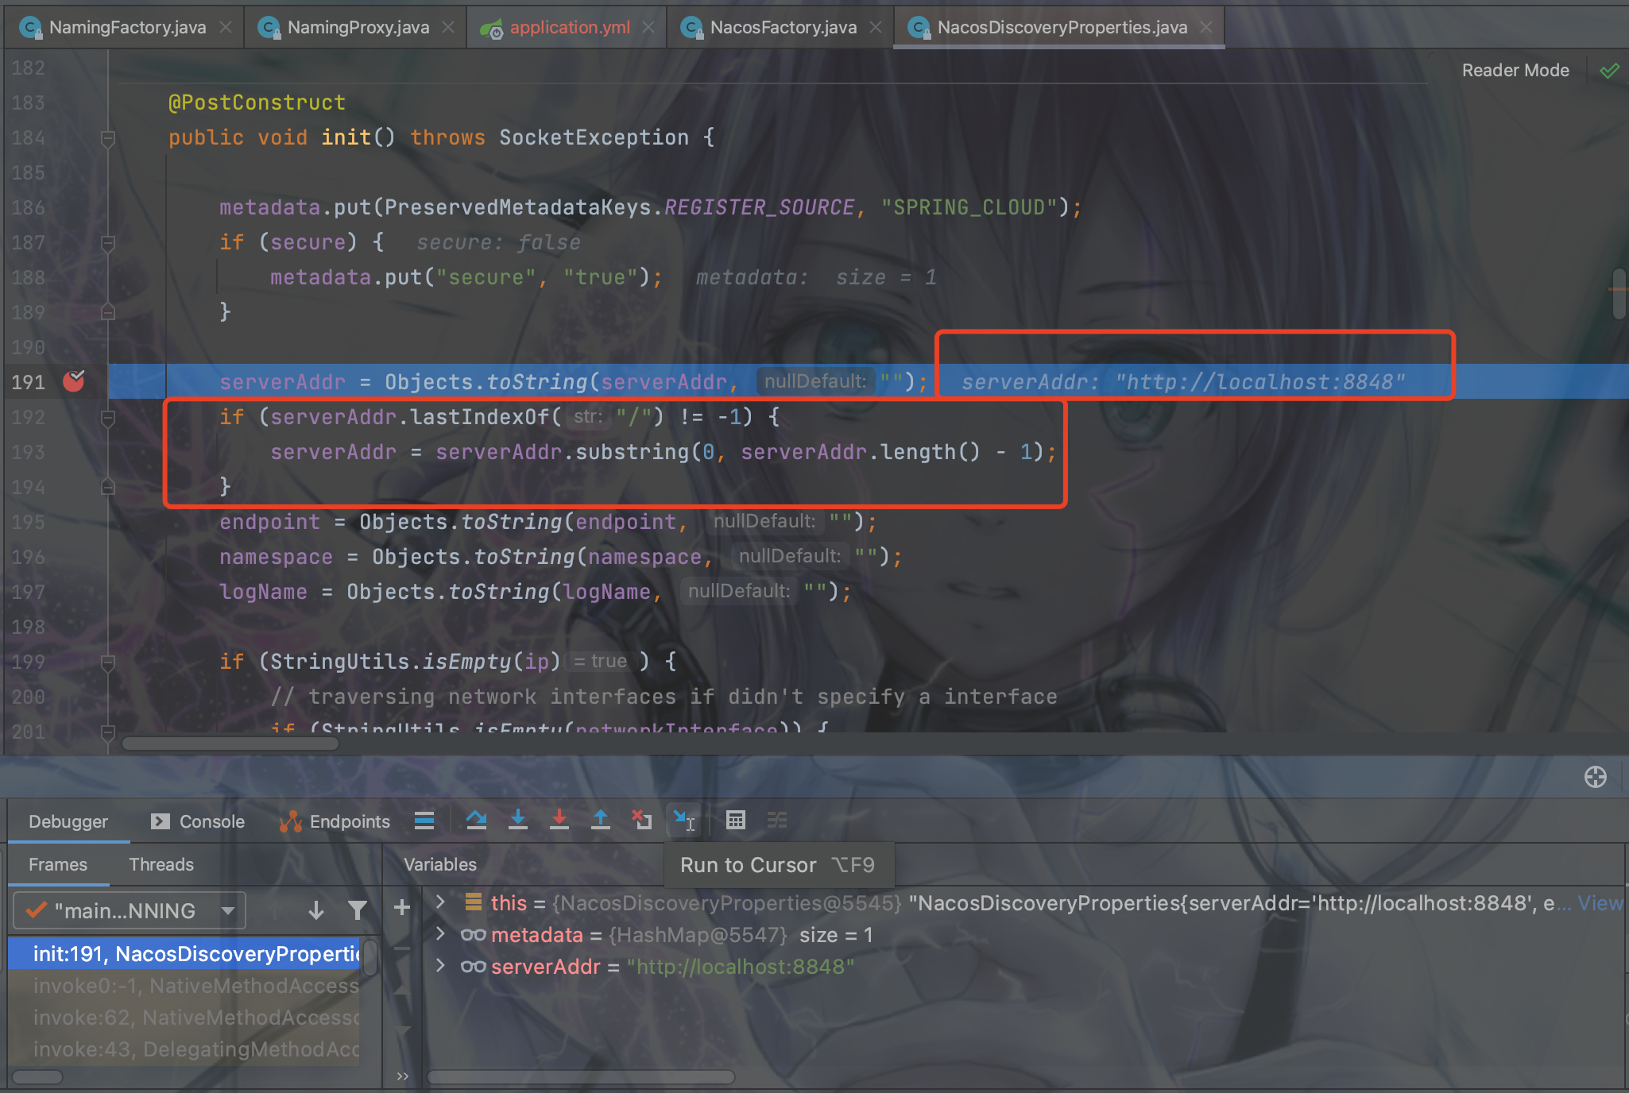Expand the 'this' variable node

click(x=440, y=902)
